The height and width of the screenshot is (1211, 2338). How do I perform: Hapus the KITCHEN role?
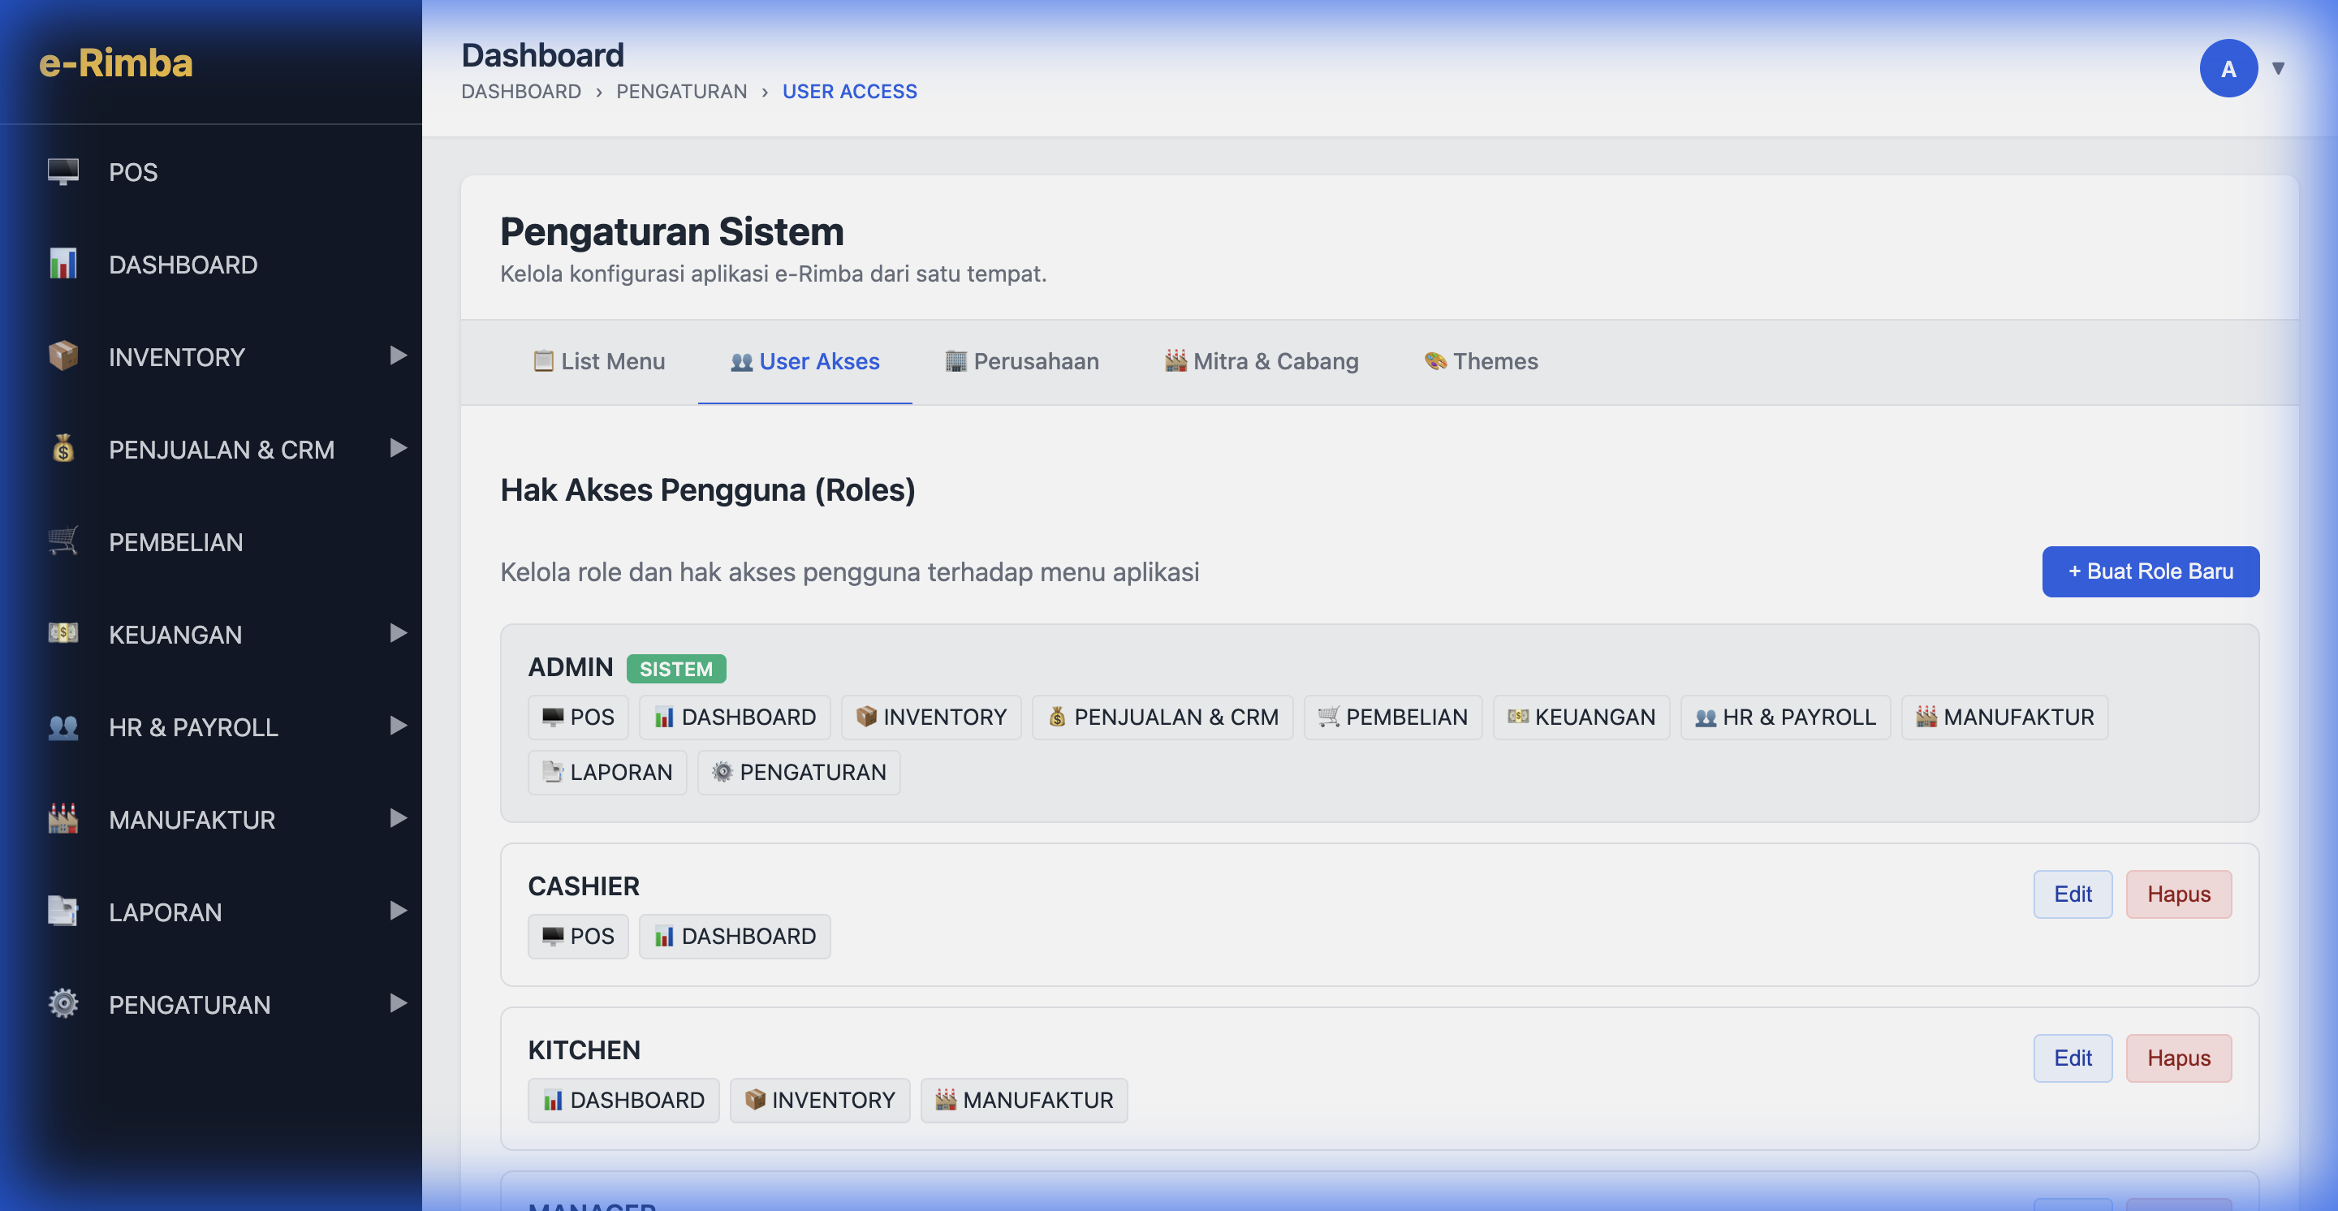2178,1058
